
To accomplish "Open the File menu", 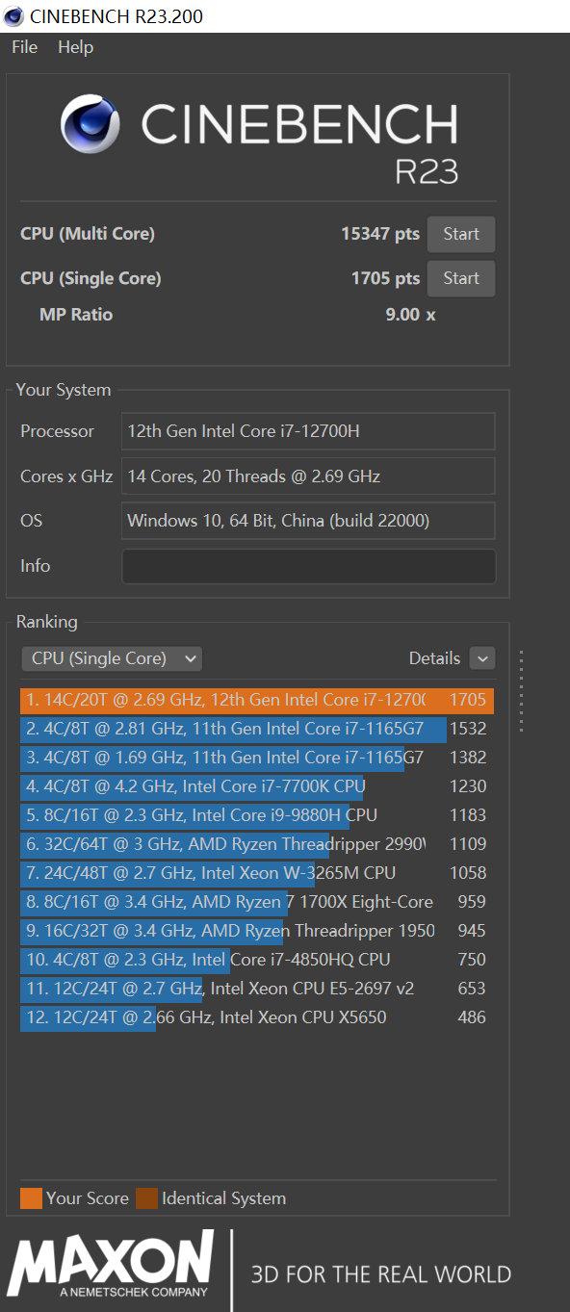I will [24, 47].
